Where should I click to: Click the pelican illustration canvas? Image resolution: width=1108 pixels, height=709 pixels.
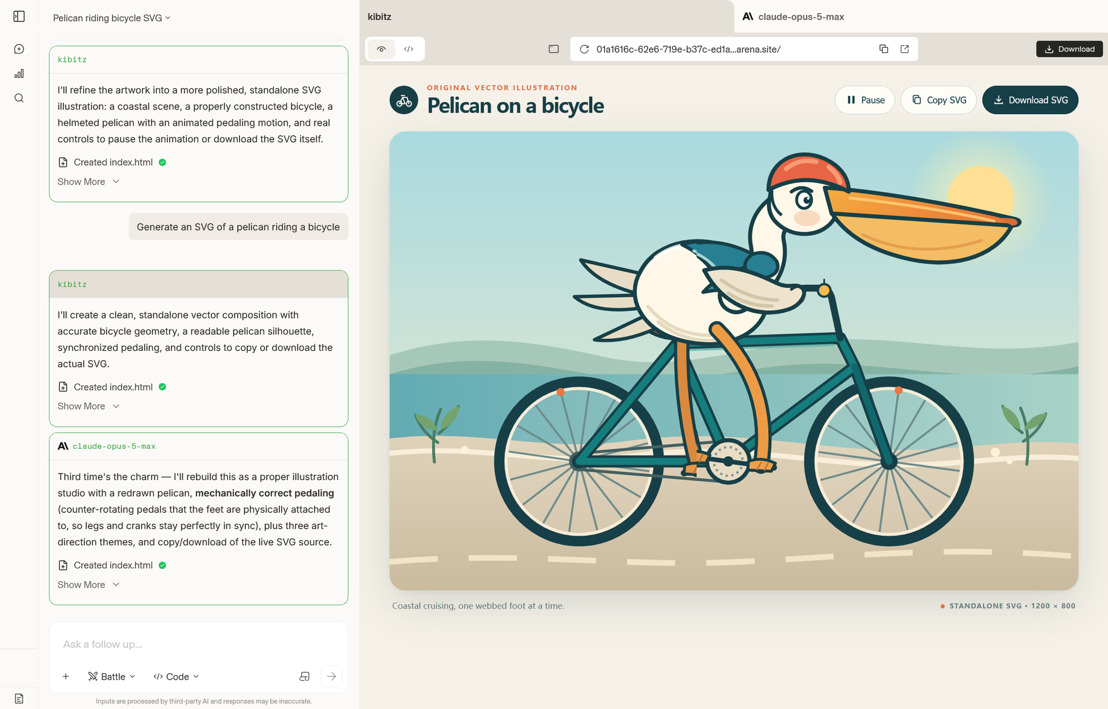click(733, 361)
